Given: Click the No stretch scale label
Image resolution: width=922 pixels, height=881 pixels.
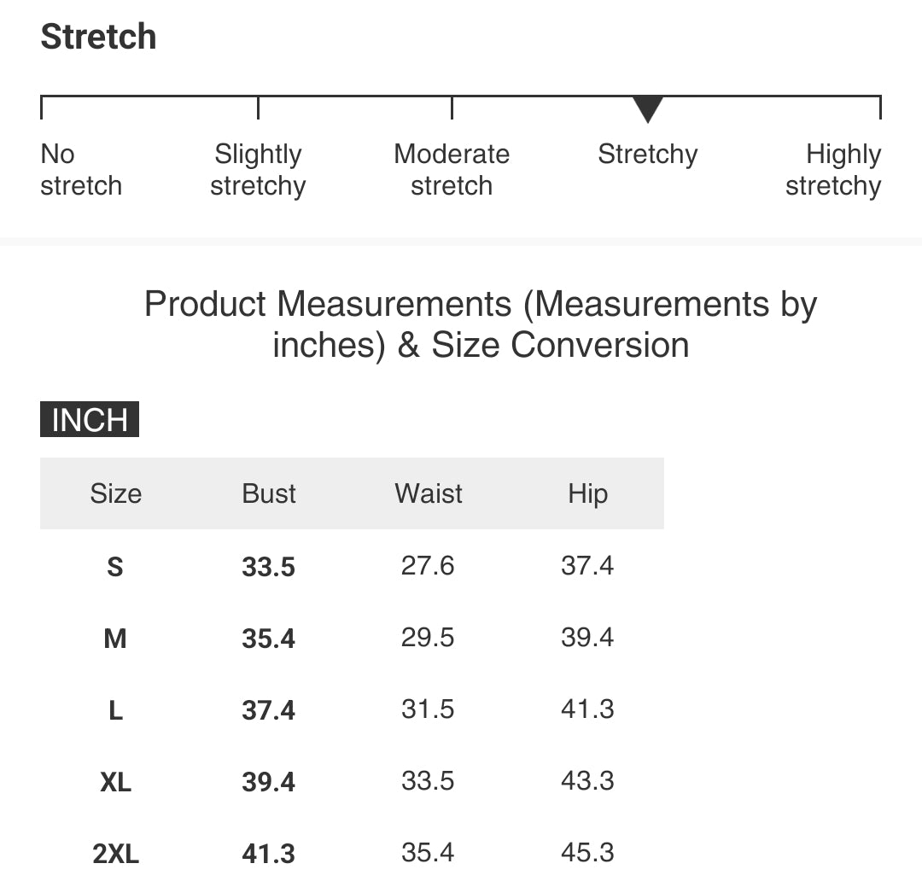Looking at the screenshot, I should click(81, 170).
